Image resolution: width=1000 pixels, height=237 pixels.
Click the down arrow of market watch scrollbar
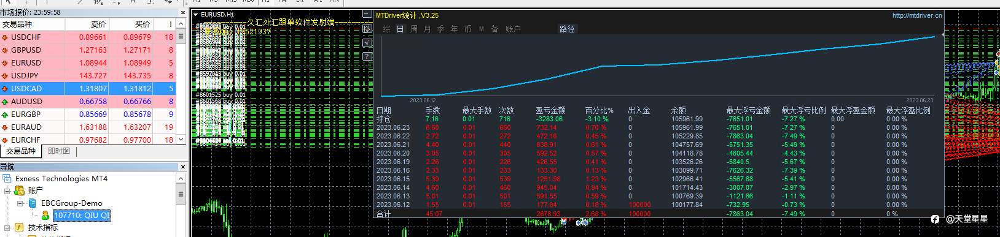[181, 140]
